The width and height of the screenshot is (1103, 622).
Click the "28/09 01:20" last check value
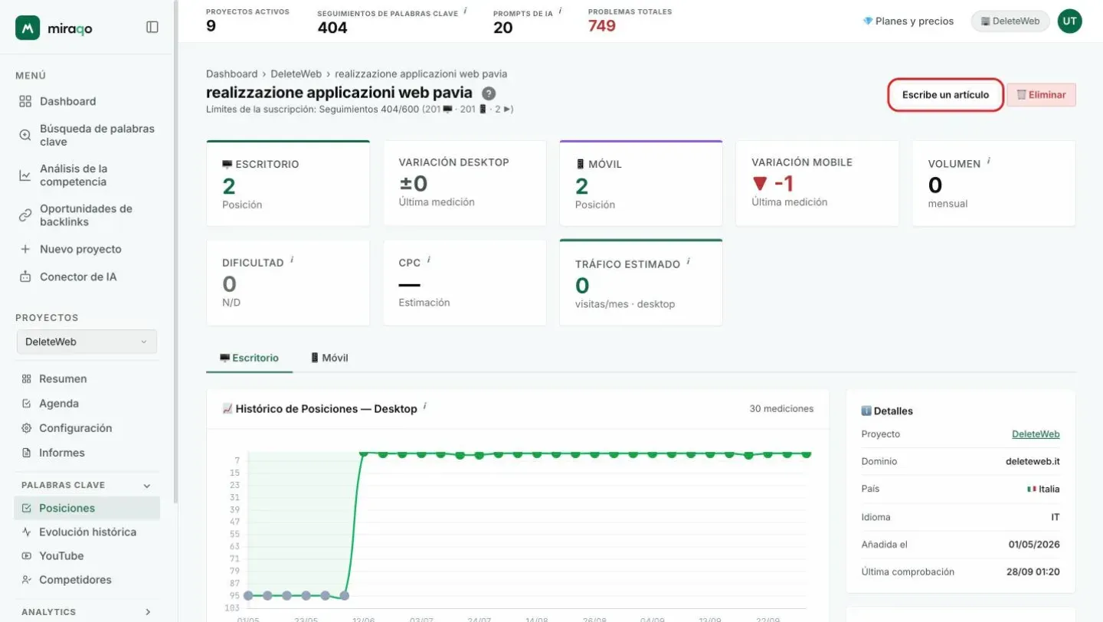1034,572
